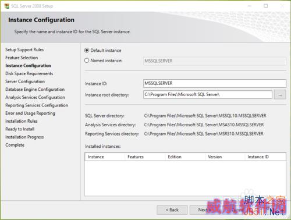291x220 pixels.
Task: Select Installation Rules step
Action: [22, 121]
